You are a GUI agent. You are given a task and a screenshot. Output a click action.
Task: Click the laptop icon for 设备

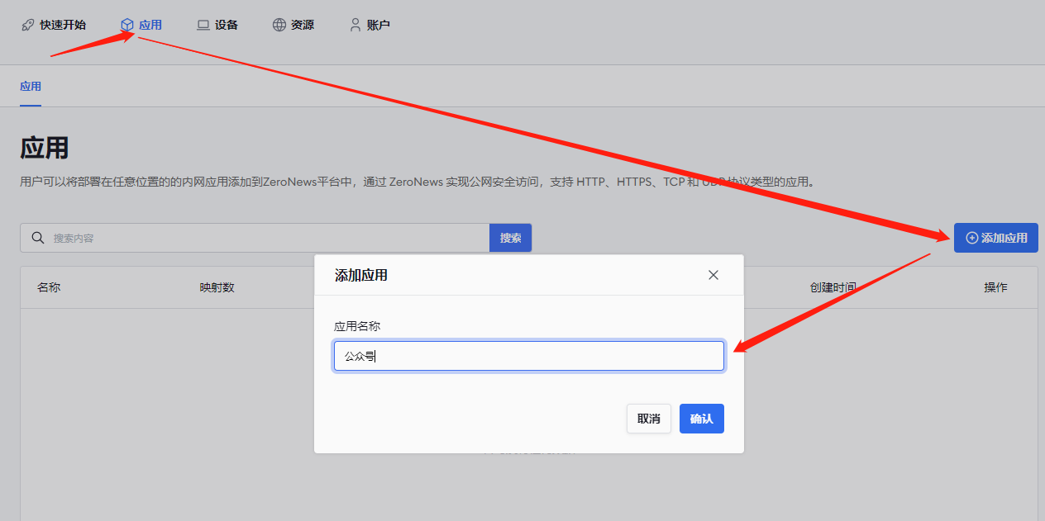[203, 25]
